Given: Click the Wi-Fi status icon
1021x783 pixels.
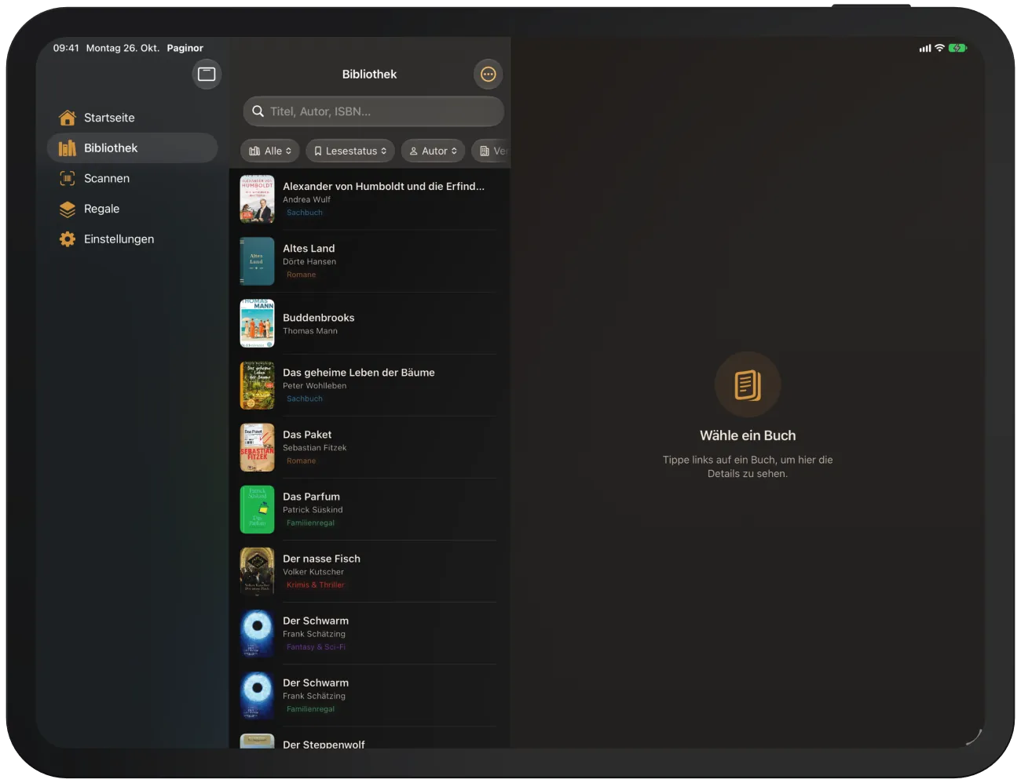Looking at the screenshot, I should point(939,48).
